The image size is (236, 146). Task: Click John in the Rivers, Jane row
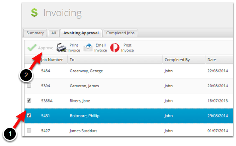click(168, 101)
